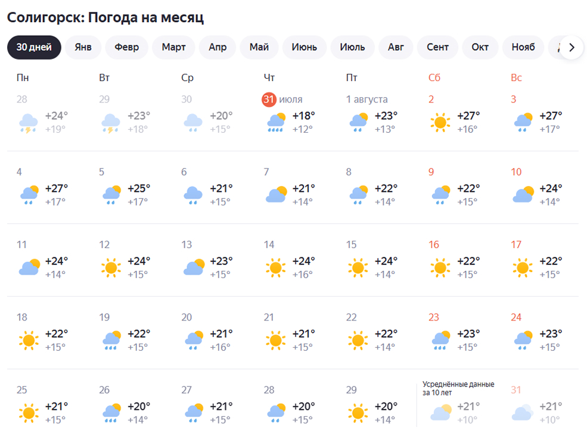Click the sunny icon for Saturday August 2

pos(440,123)
